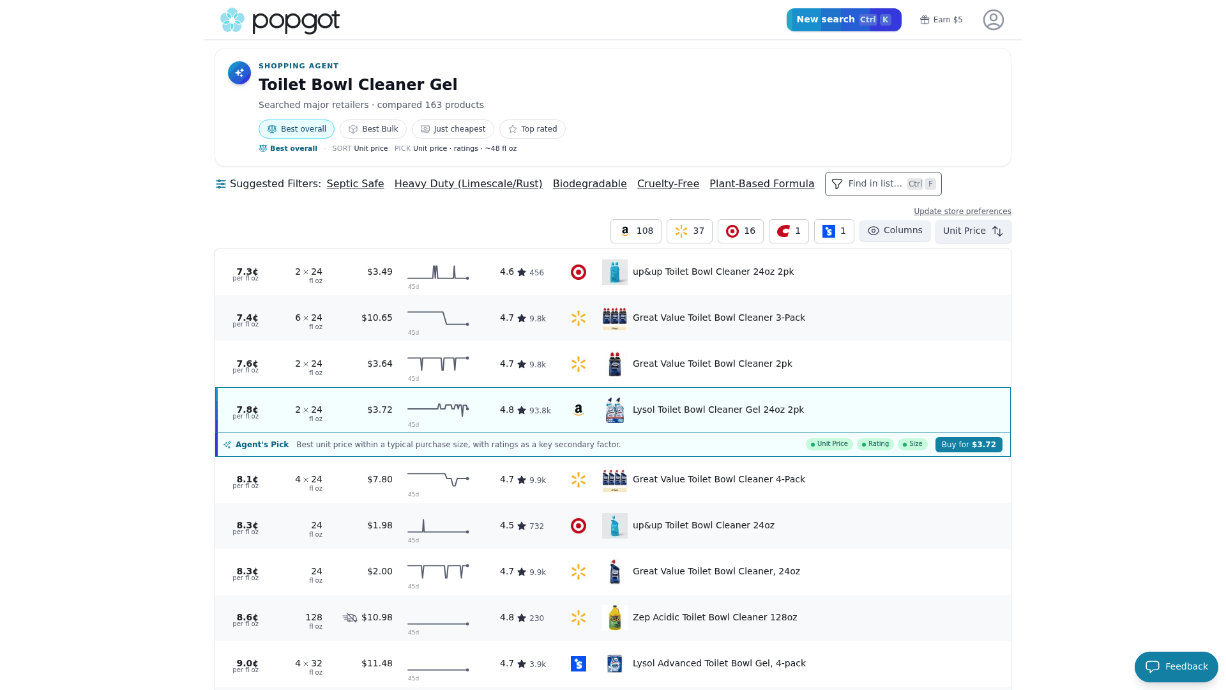Select the Best Bulk tab
This screenshot has width=1226, height=690.
tap(373, 129)
